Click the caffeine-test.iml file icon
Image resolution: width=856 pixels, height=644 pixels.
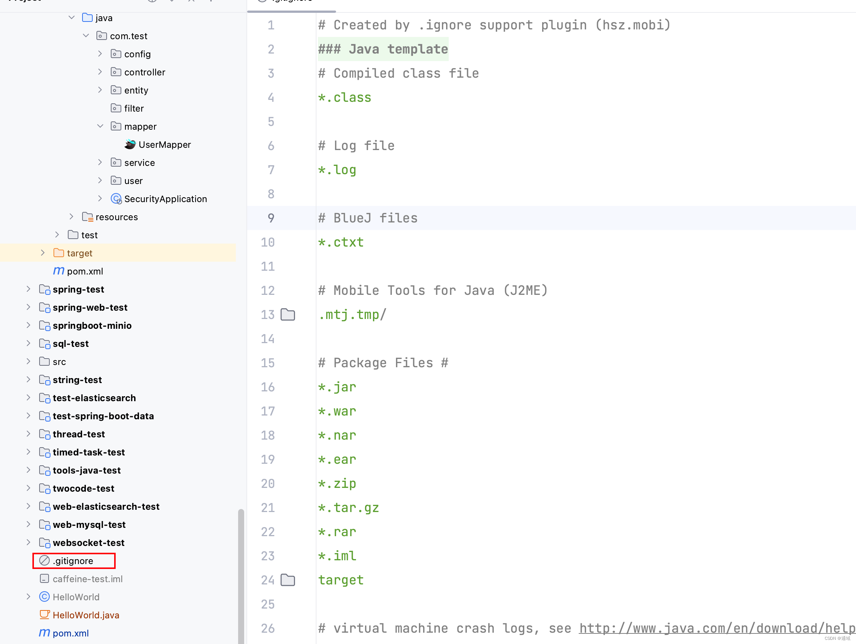pos(44,579)
